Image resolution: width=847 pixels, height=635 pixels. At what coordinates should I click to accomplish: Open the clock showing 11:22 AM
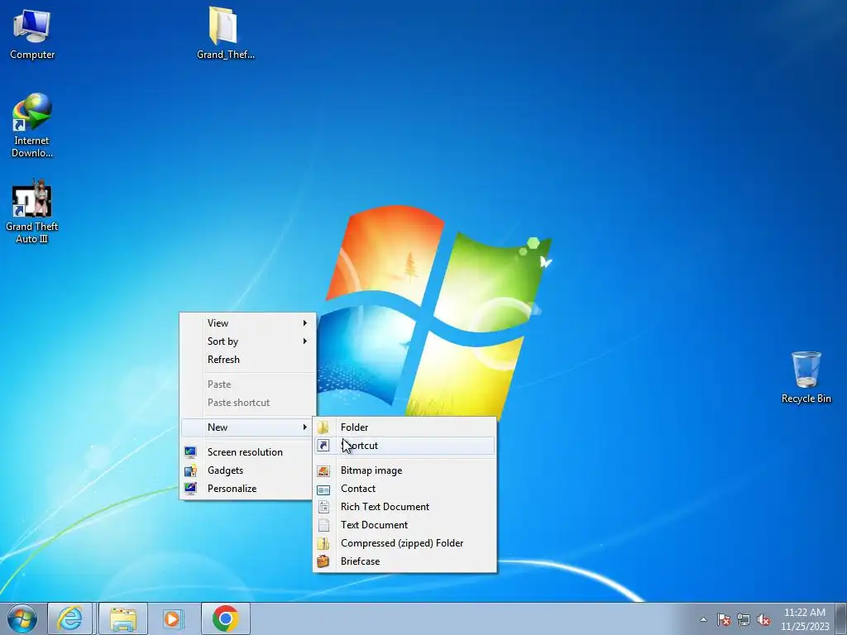(804, 619)
